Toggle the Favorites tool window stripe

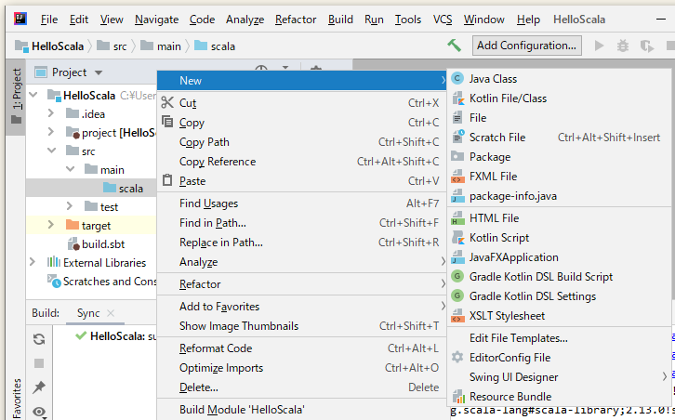pos(17,398)
